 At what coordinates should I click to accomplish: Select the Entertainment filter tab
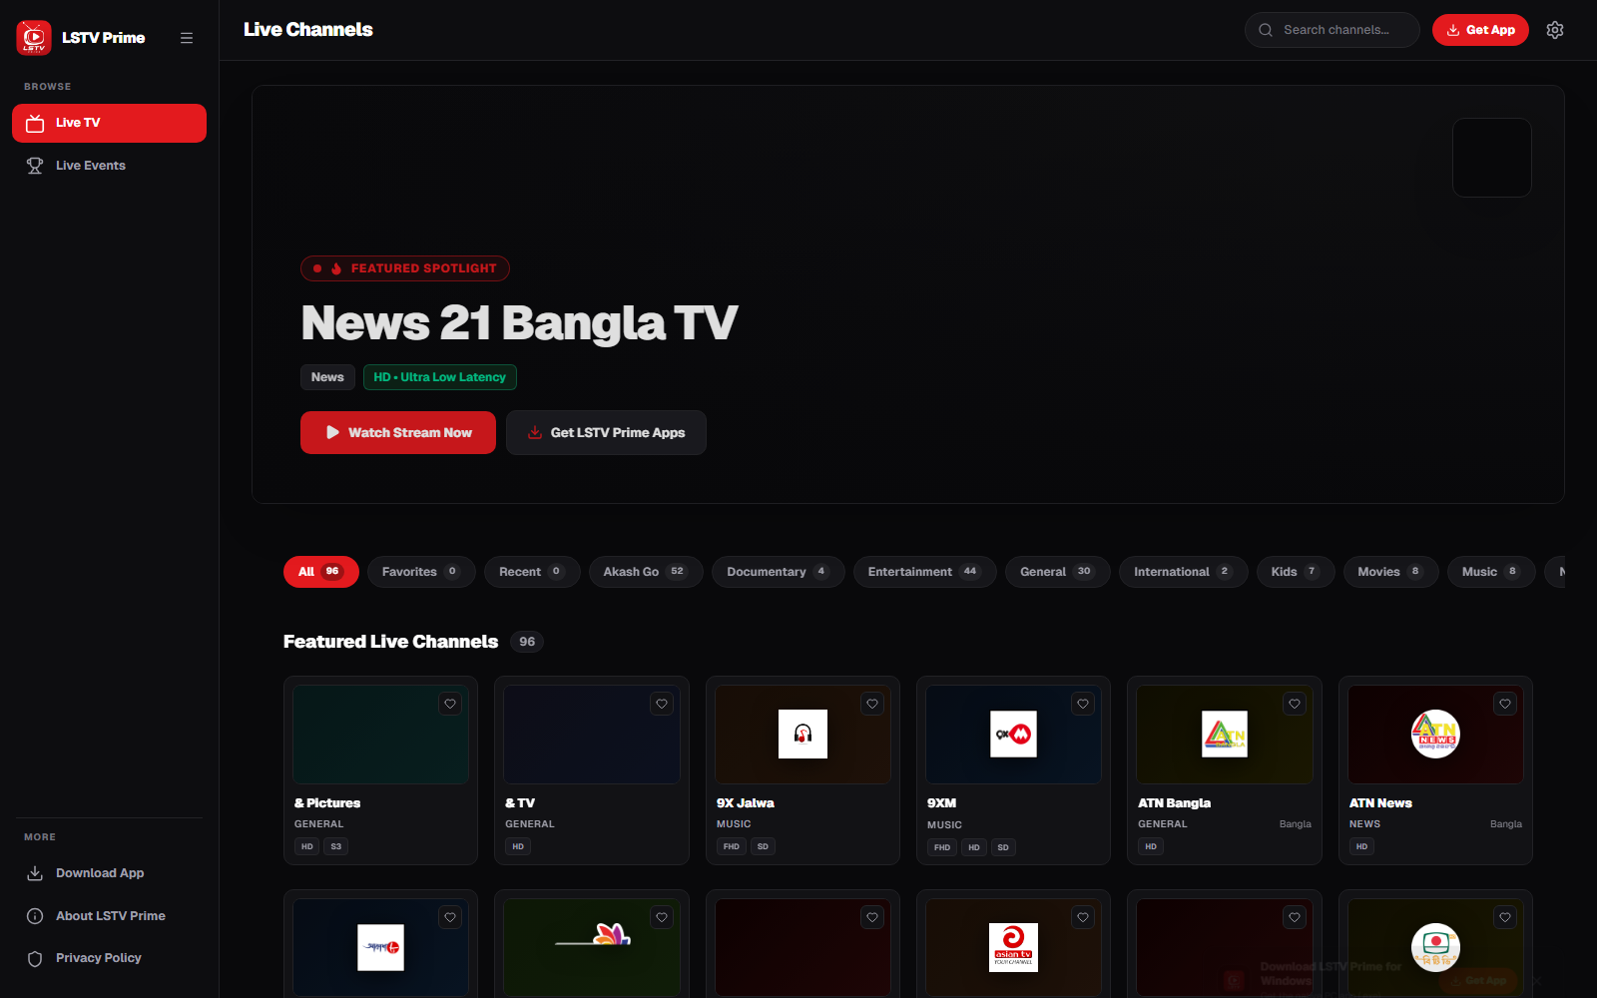click(924, 572)
